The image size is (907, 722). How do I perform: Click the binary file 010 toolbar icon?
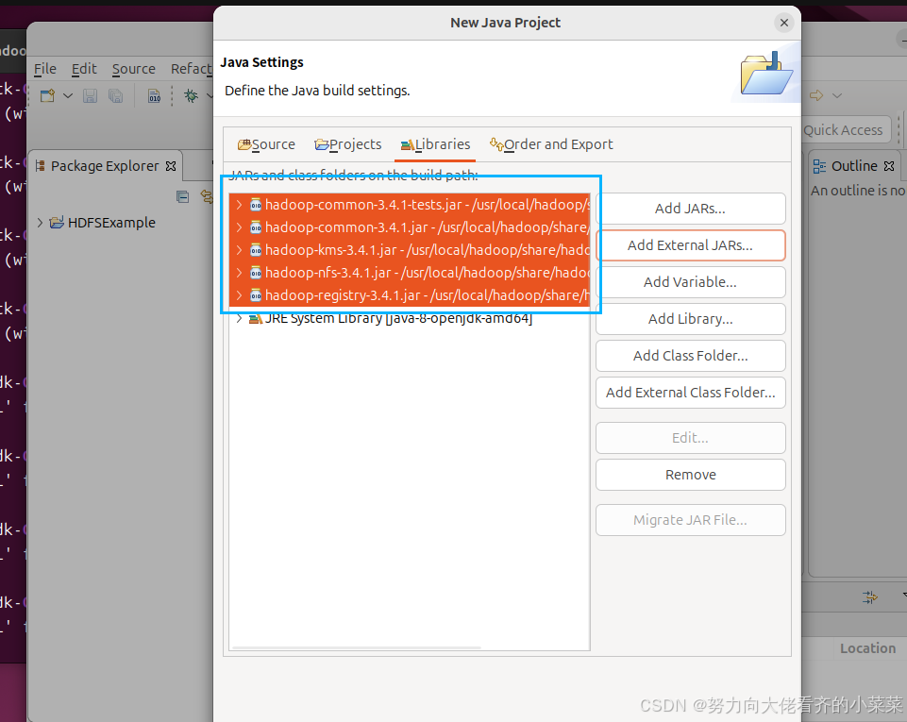tap(154, 95)
